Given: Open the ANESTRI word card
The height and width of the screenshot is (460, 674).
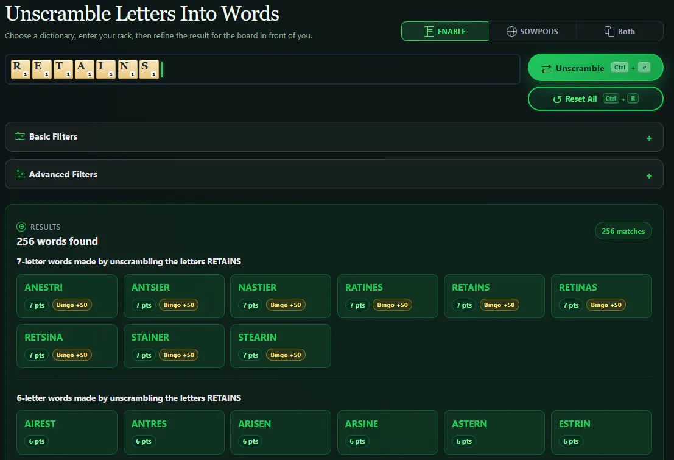Looking at the screenshot, I should [67, 296].
